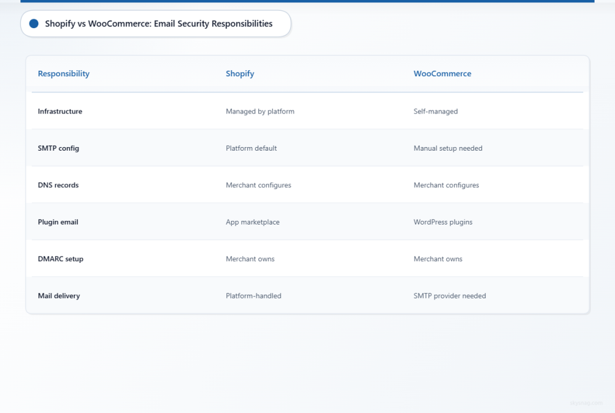The width and height of the screenshot is (615, 413).
Task: Click Shopify's 'Merchant configures' cell
Action: coord(258,185)
